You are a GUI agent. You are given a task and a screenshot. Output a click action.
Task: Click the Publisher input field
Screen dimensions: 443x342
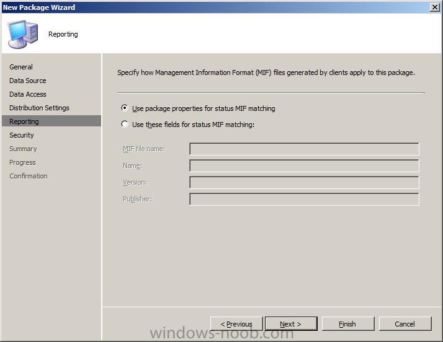(304, 199)
